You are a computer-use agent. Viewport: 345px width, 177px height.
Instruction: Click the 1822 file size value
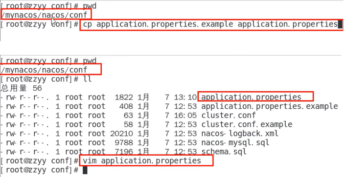coord(124,97)
